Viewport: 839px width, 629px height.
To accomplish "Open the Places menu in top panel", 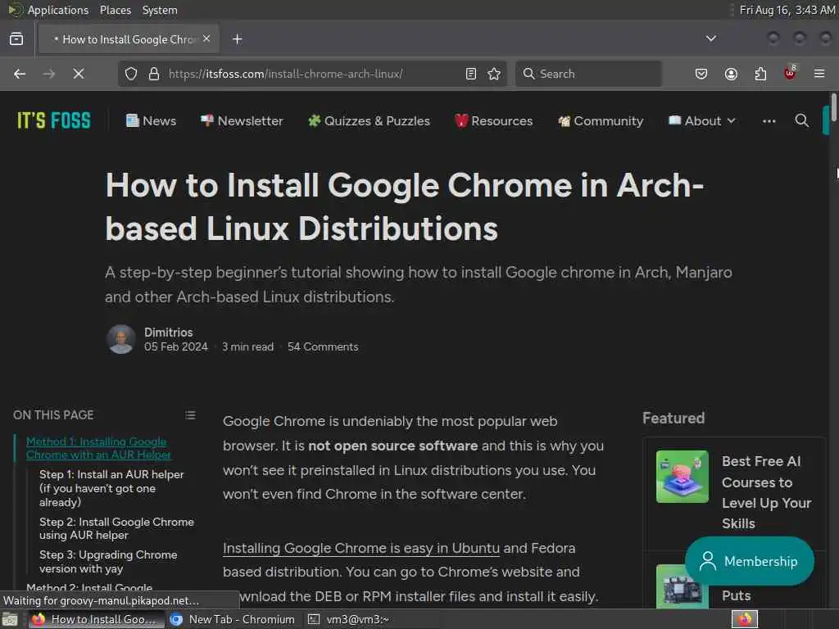I will click(x=115, y=10).
